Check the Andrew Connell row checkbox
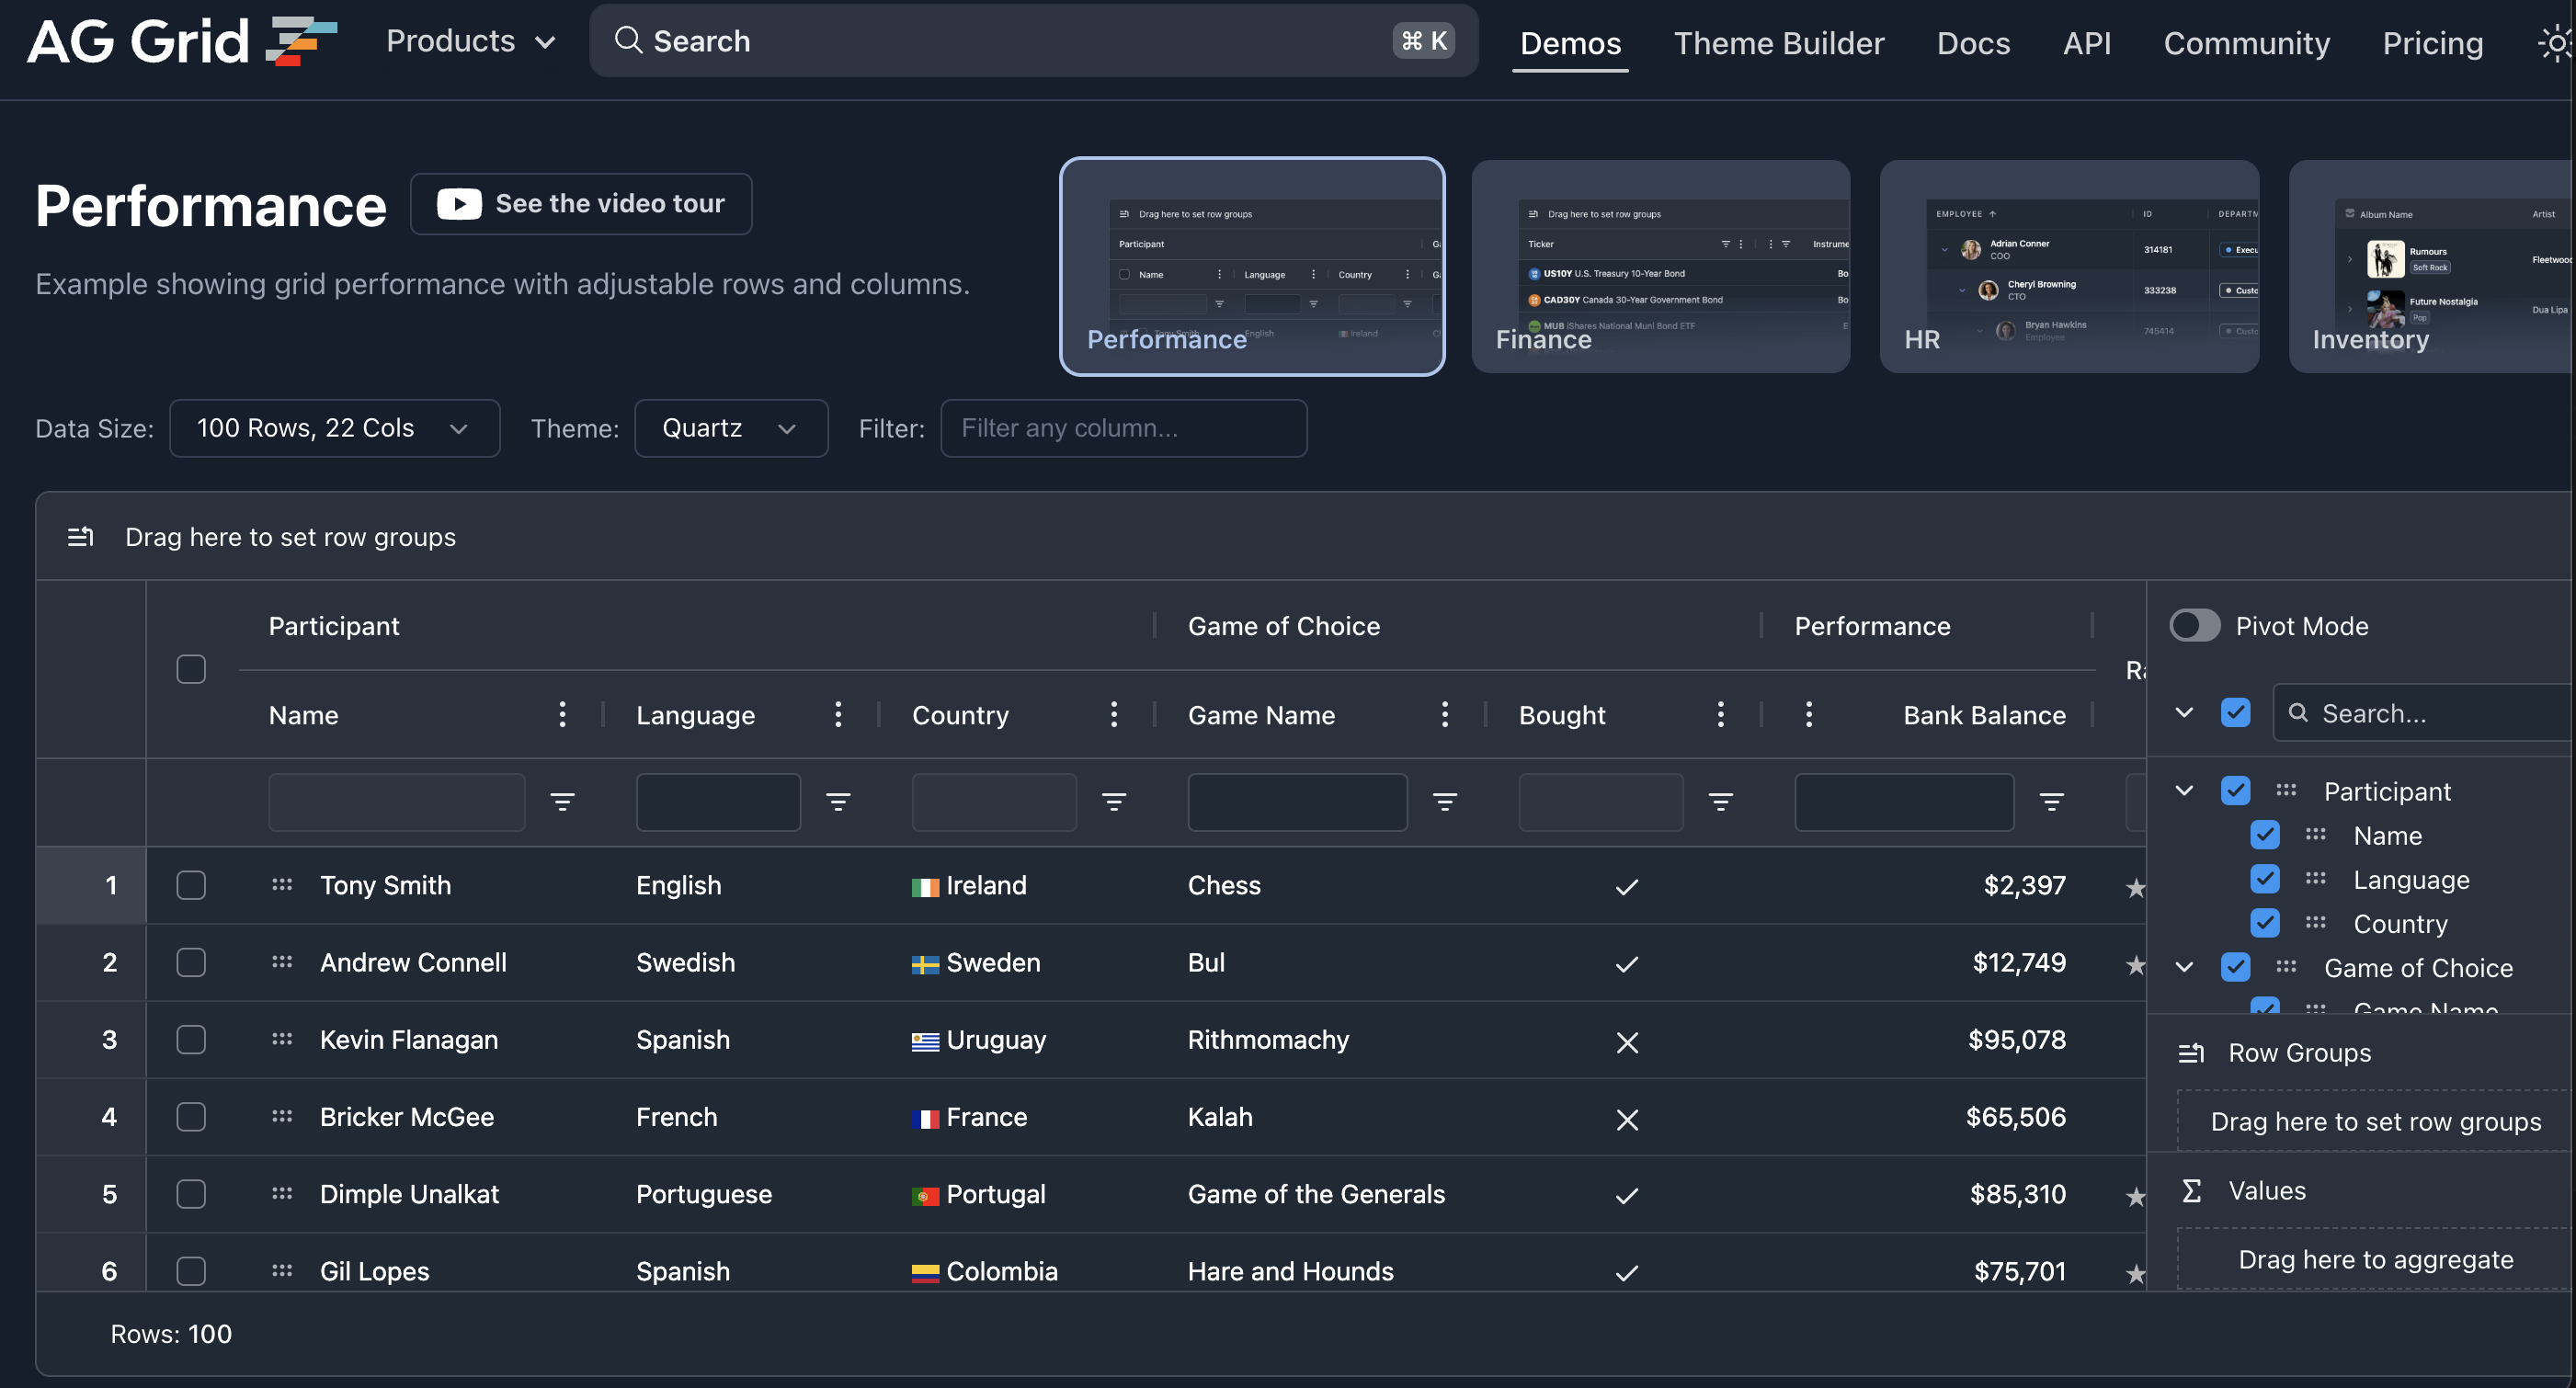Screen dimensions: 2576x1388 (x=190, y=962)
